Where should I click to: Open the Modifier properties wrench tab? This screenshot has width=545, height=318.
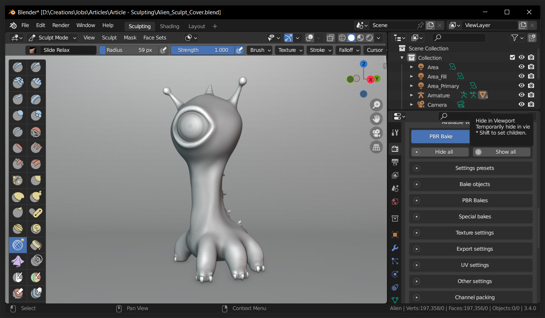point(395,248)
